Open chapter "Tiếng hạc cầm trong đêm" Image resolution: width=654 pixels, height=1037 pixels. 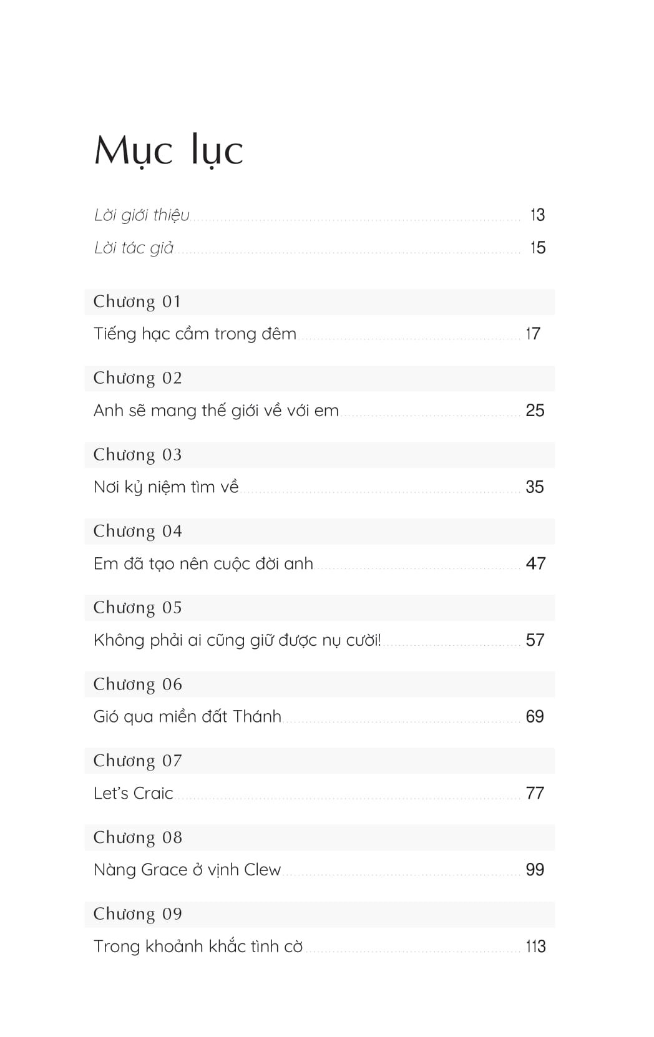tap(195, 334)
